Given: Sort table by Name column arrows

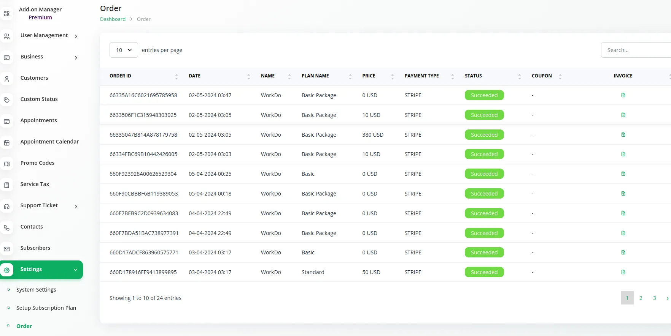Looking at the screenshot, I should coord(289,76).
